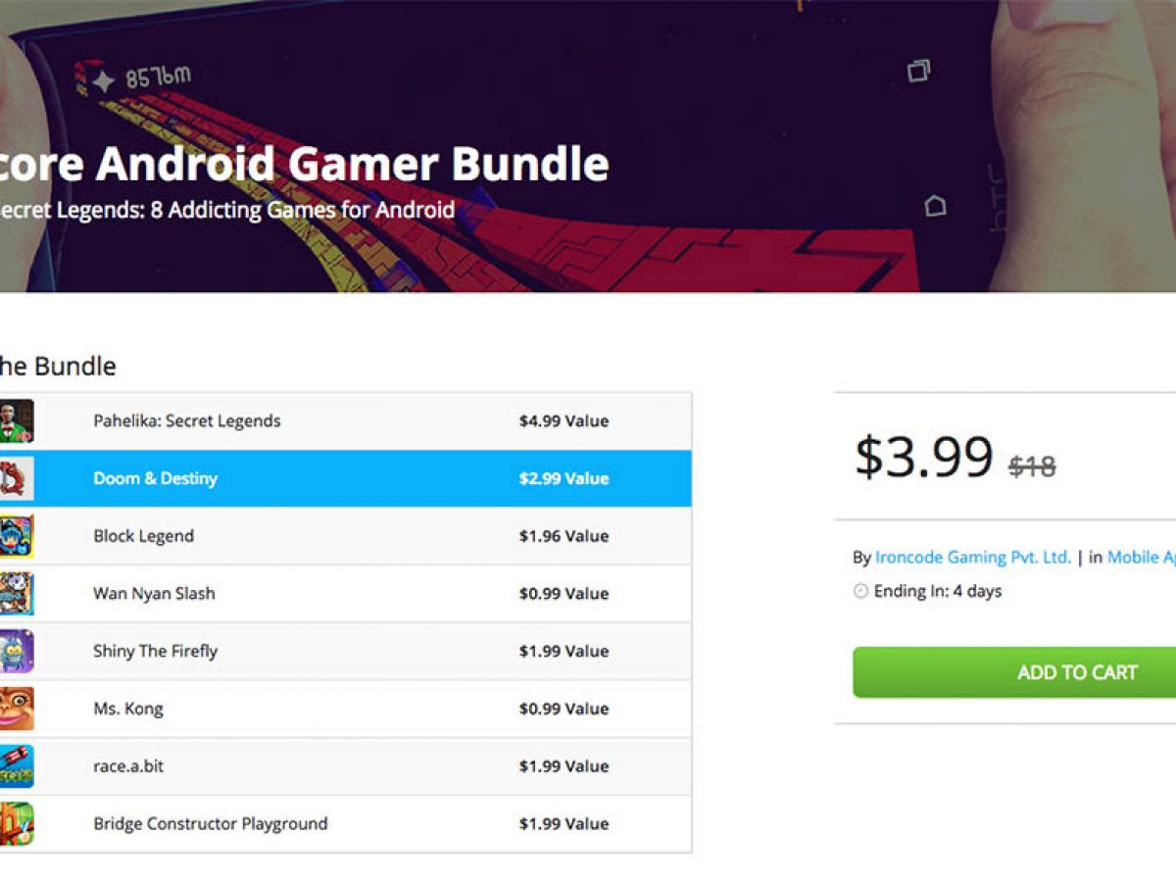Image resolution: width=1176 pixels, height=882 pixels.
Task: Click the Bridge Constructor Playground game icon
Action: point(17,823)
